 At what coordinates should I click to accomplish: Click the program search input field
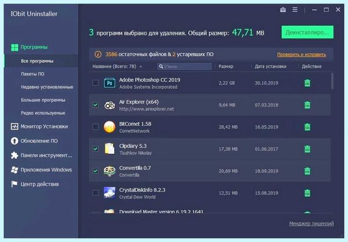tap(184, 66)
